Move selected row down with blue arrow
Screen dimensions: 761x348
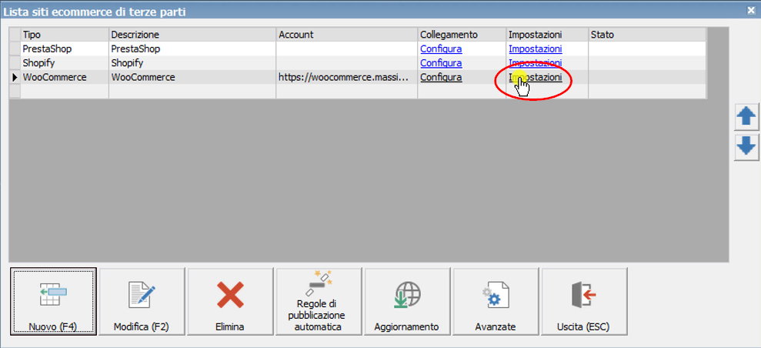(746, 146)
